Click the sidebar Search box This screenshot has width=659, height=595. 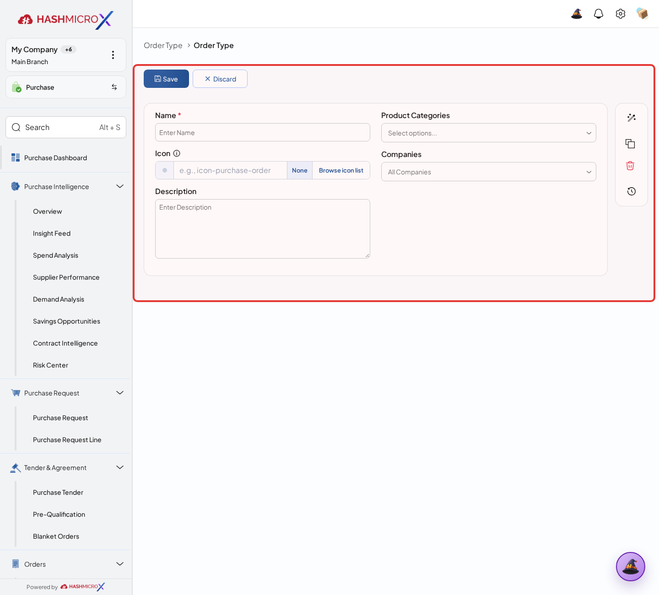[x=66, y=127]
